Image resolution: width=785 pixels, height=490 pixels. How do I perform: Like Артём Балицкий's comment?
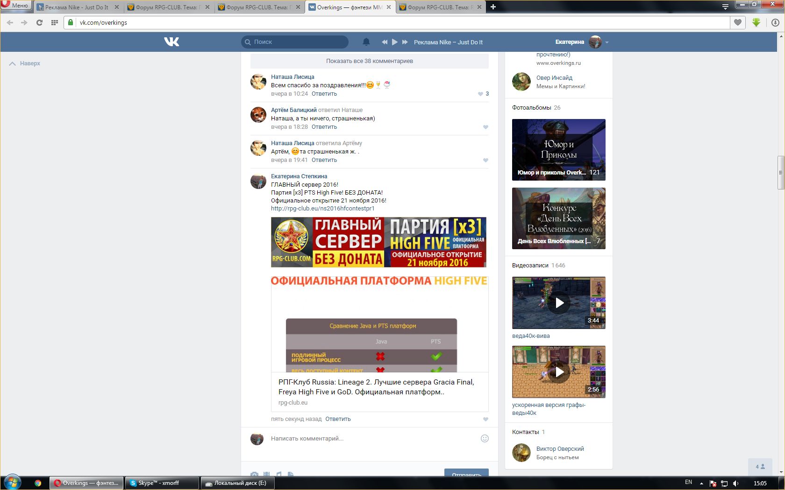pos(485,127)
